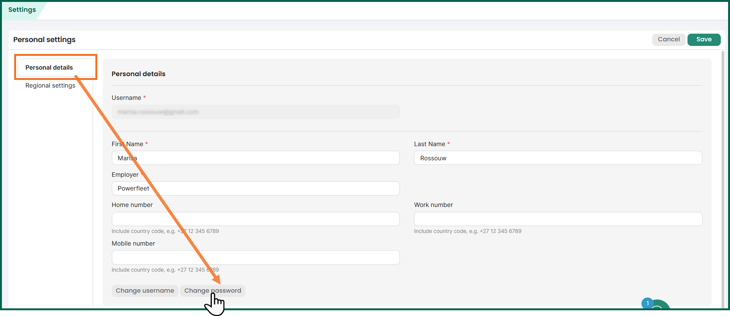Screen dimensions: 730x316
Task: Click the country code hint under Work number
Action: (x=468, y=231)
